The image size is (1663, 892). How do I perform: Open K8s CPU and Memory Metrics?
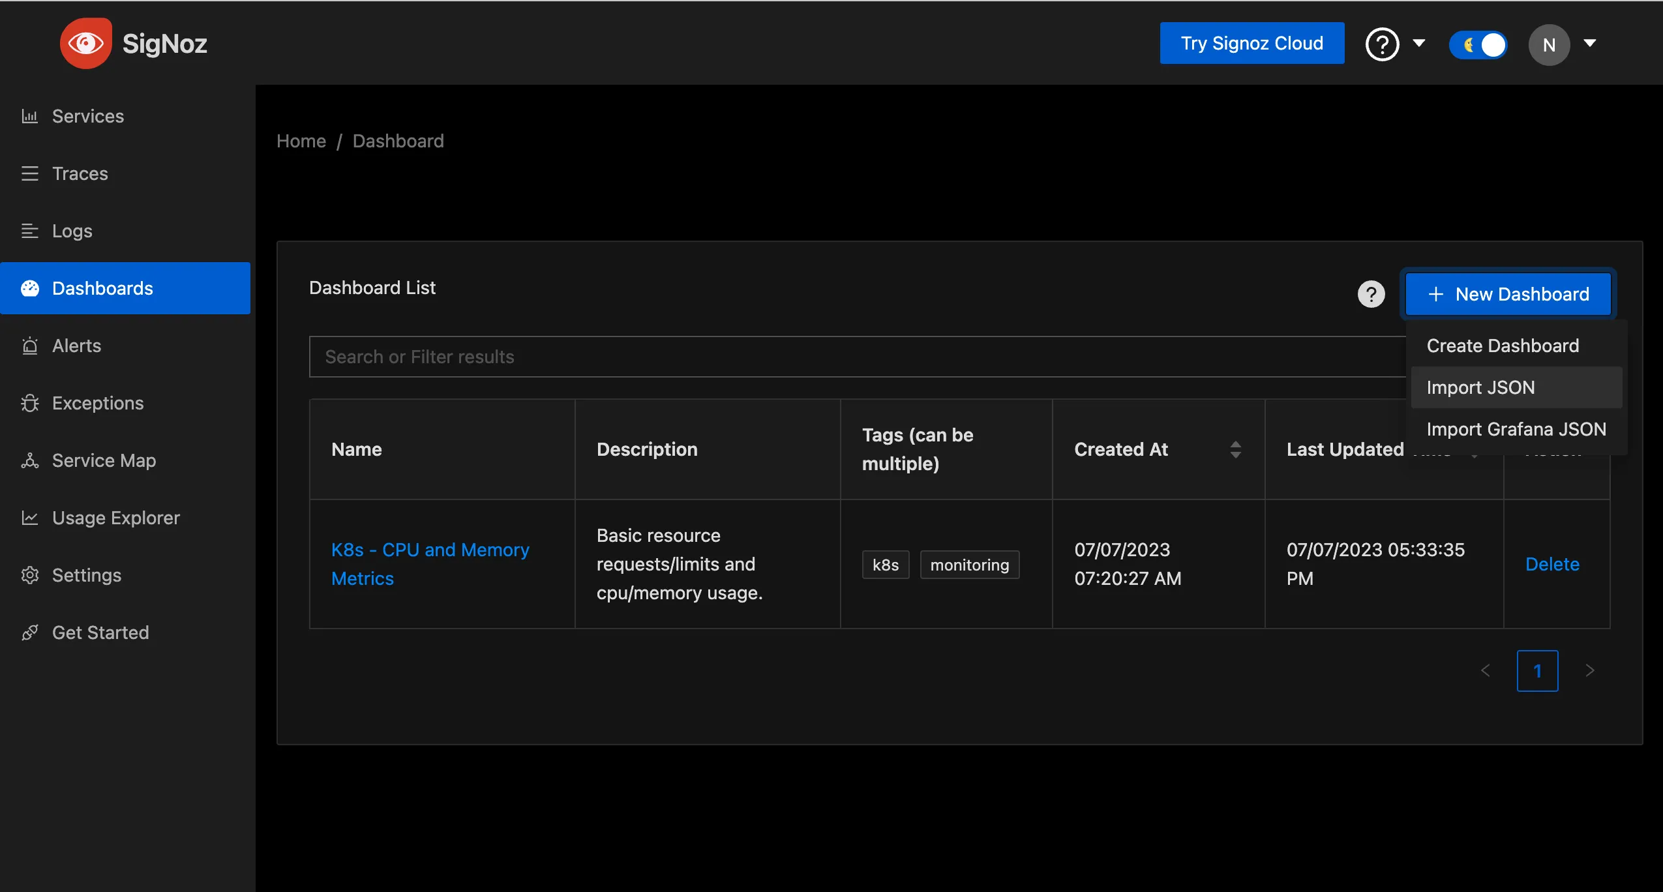pyautogui.click(x=429, y=563)
